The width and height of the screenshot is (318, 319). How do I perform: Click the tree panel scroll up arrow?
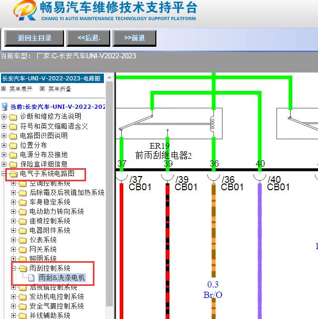coord(109,77)
